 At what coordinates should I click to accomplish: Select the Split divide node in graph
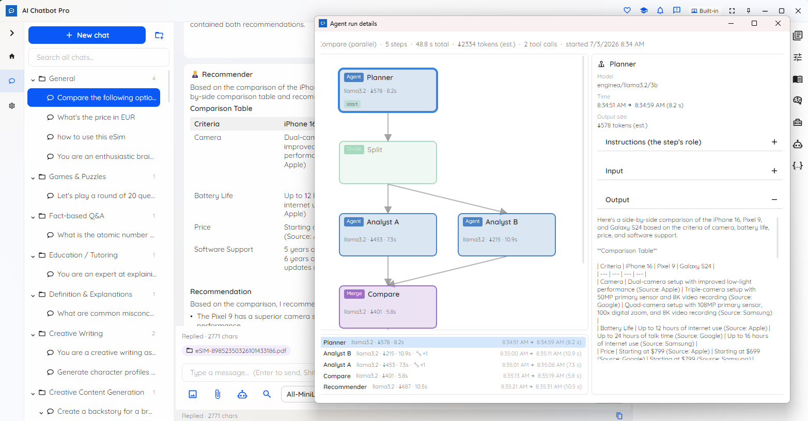click(388, 163)
